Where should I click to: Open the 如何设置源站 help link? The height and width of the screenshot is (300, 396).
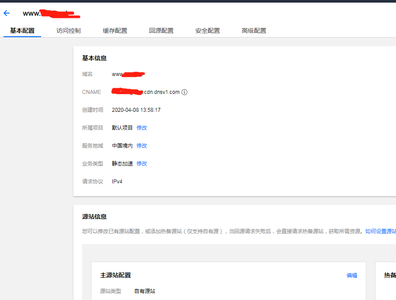(380, 231)
